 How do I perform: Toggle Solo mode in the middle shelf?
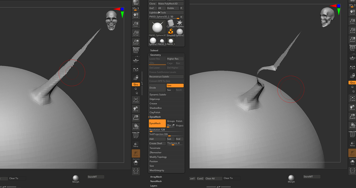(x=136, y=162)
